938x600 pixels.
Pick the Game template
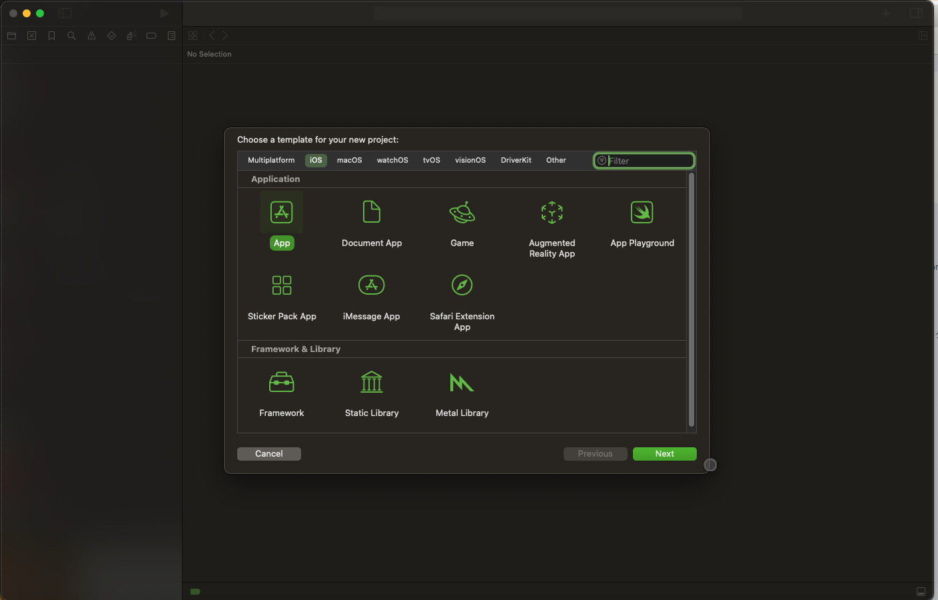coord(462,212)
